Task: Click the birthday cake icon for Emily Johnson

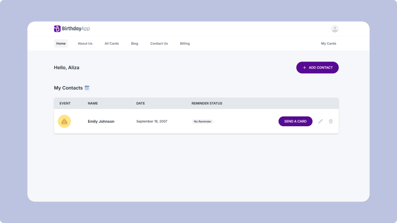Action: pyautogui.click(x=64, y=121)
